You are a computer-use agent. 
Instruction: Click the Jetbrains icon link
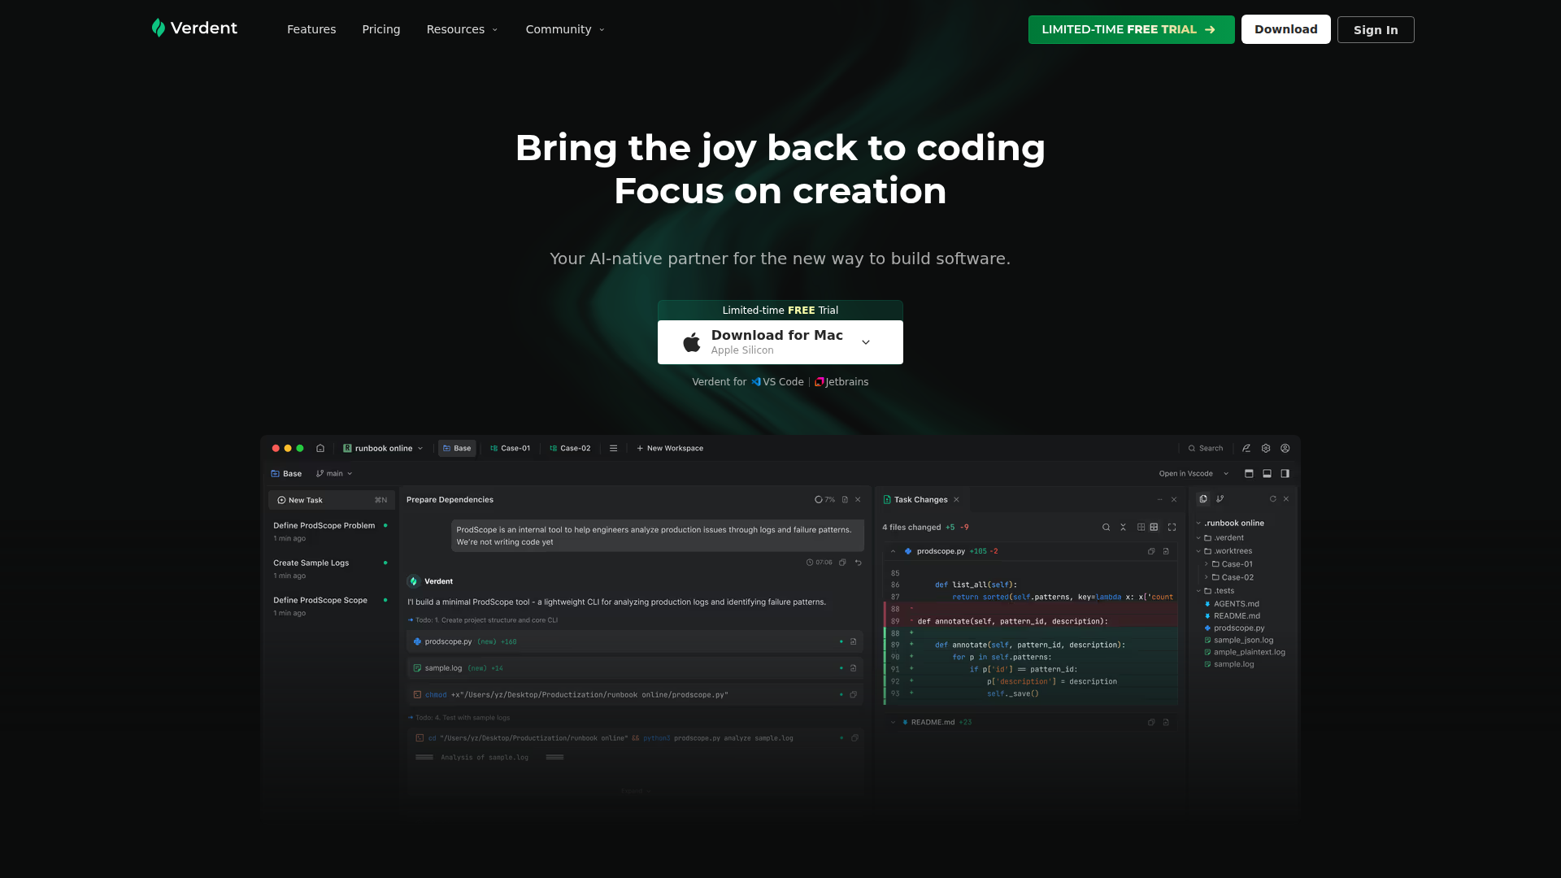[x=820, y=382]
